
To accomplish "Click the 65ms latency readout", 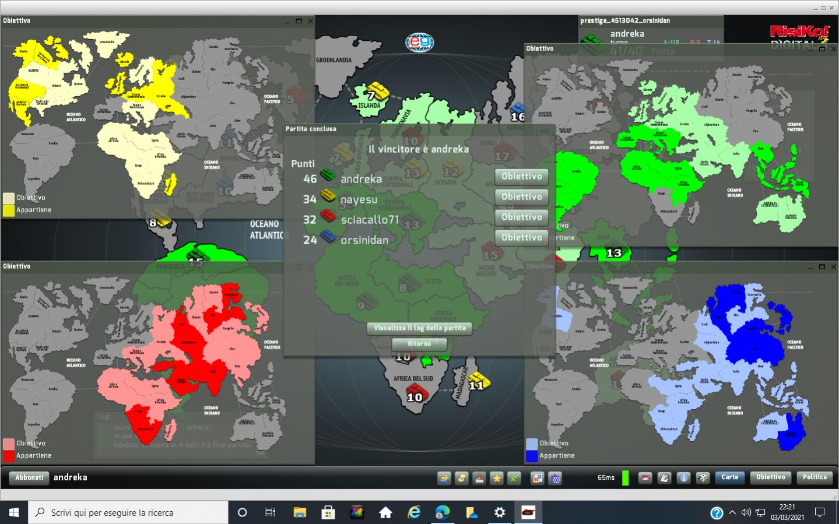I will 606,478.
